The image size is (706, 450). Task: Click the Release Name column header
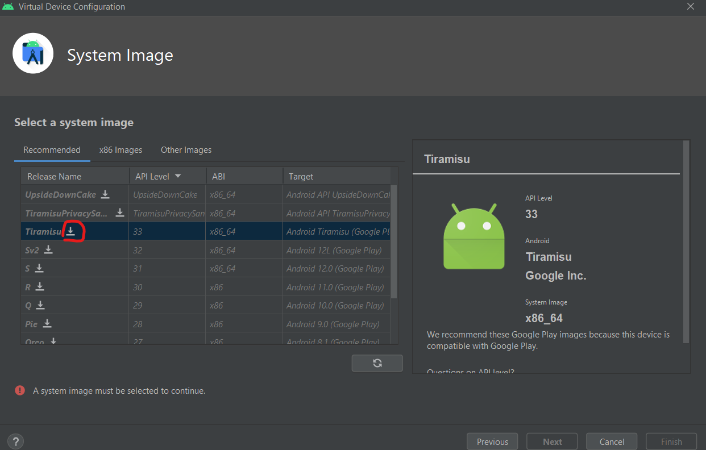coord(75,176)
